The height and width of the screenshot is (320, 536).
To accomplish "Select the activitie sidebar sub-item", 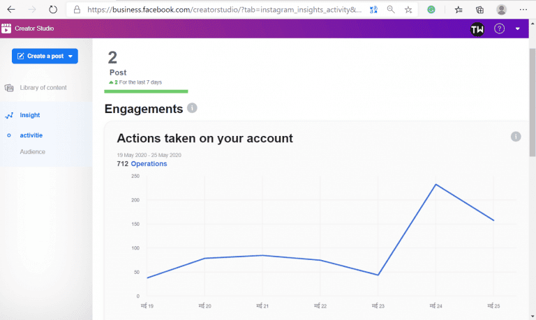I will pos(31,135).
